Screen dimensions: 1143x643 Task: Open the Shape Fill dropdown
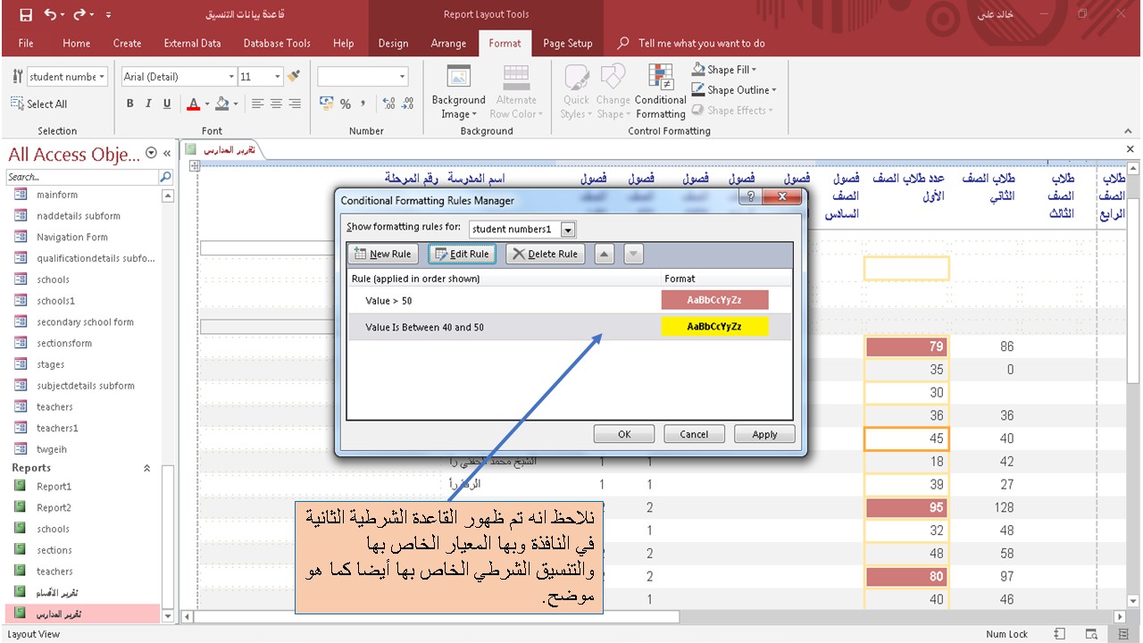click(724, 69)
